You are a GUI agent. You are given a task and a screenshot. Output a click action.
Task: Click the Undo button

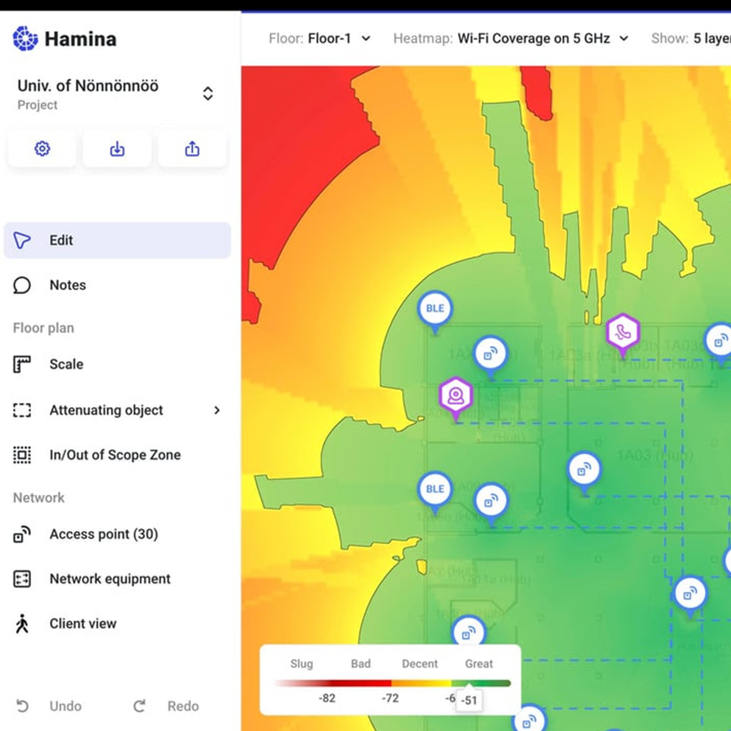pyautogui.click(x=52, y=705)
